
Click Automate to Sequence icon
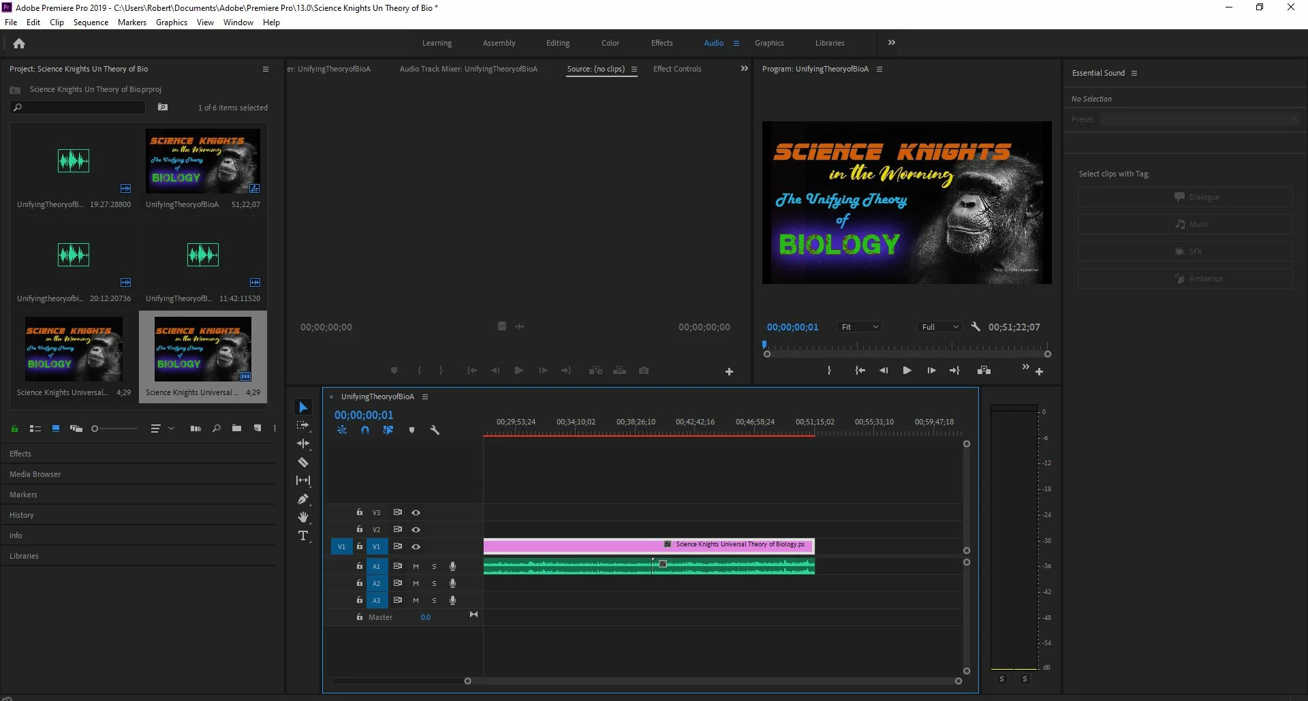[x=196, y=429]
